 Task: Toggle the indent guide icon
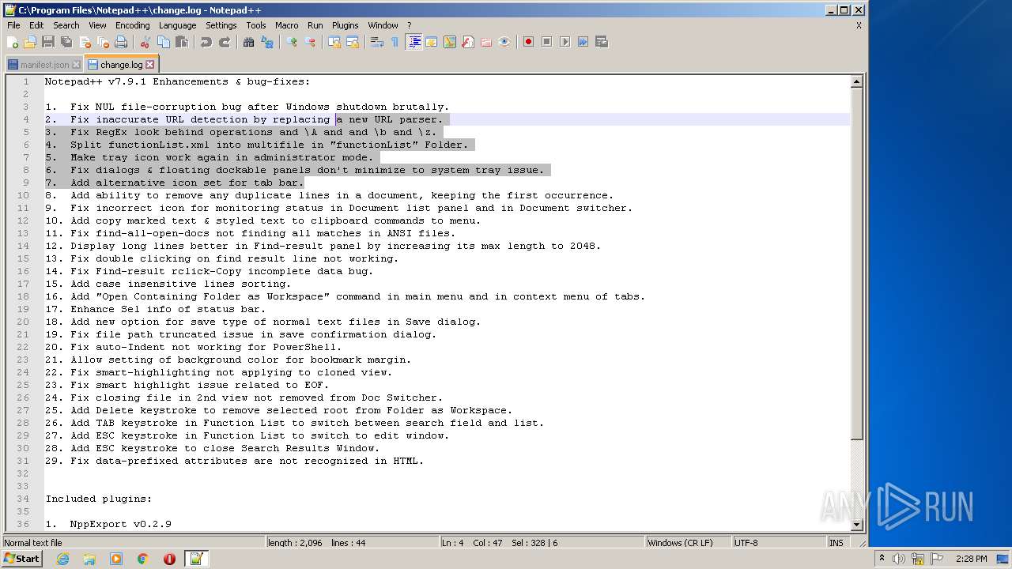coord(413,42)
